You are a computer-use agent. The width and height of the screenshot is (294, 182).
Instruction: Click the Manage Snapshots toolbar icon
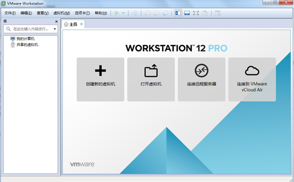(x=165, y=13)
